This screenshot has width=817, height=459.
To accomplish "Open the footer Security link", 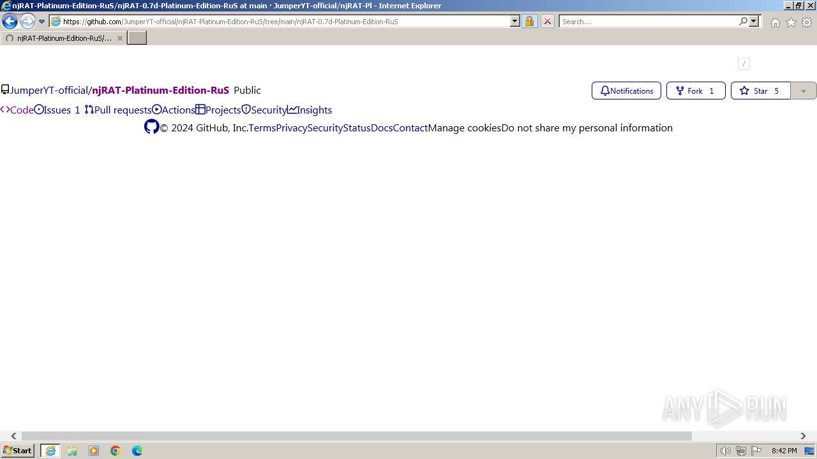I will pyautogui.click(x=325, y=127).
